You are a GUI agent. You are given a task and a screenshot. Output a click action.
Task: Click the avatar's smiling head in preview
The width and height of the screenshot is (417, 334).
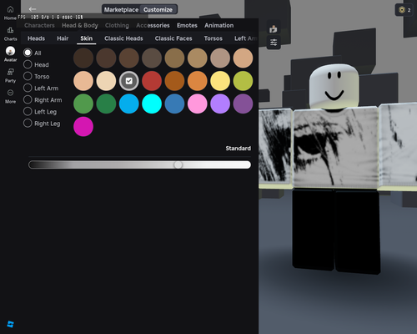click(334, 87)
